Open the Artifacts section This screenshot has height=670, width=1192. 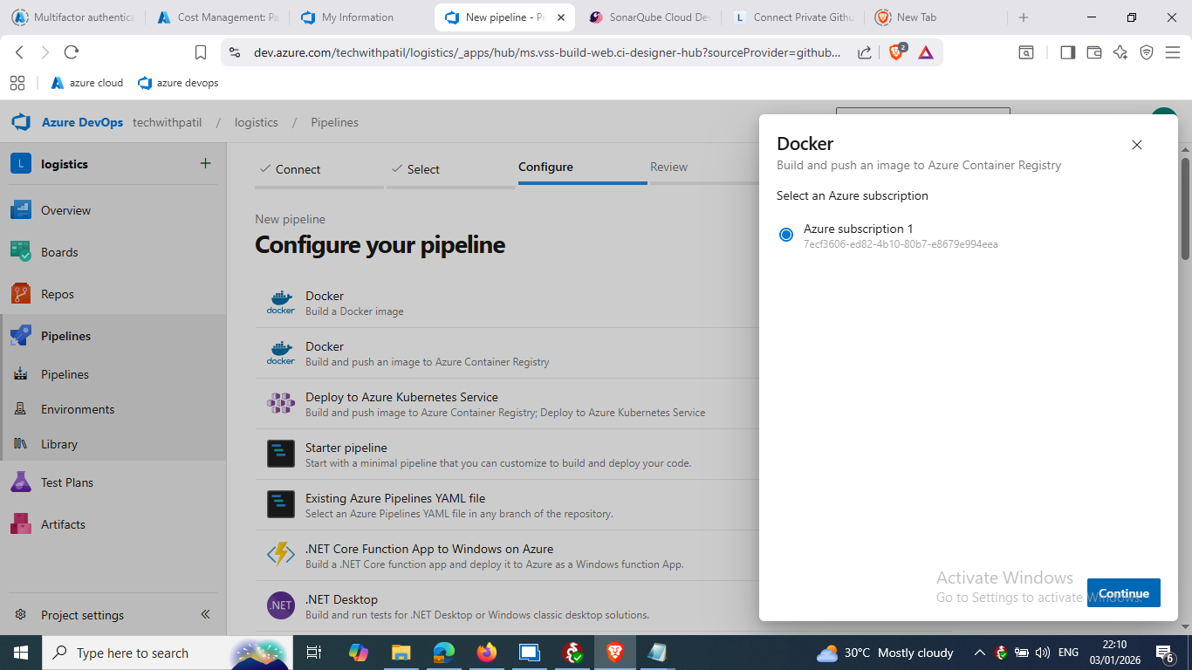click(x=63, y=524)
